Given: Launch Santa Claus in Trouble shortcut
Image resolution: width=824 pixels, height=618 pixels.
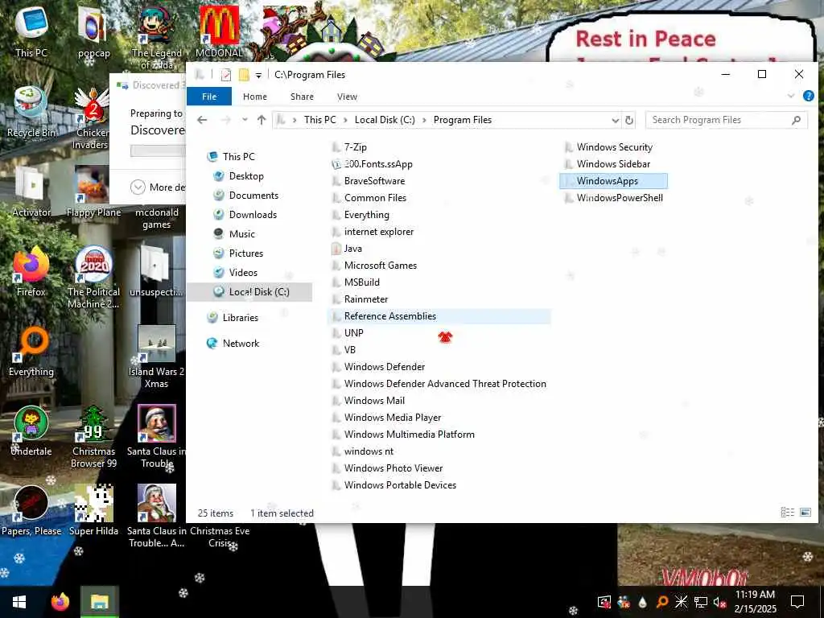Looking at the screenshot, I should pyautogui.click(x=157, y=437).
